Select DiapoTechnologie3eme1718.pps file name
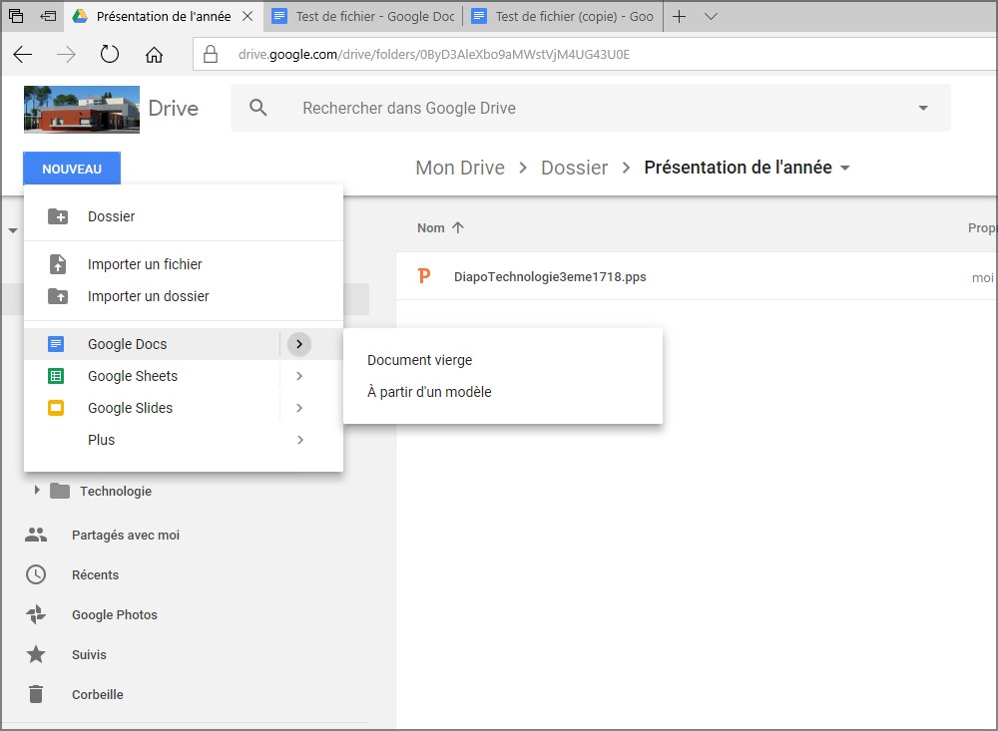The image size is (998, 731). point(550,277)
